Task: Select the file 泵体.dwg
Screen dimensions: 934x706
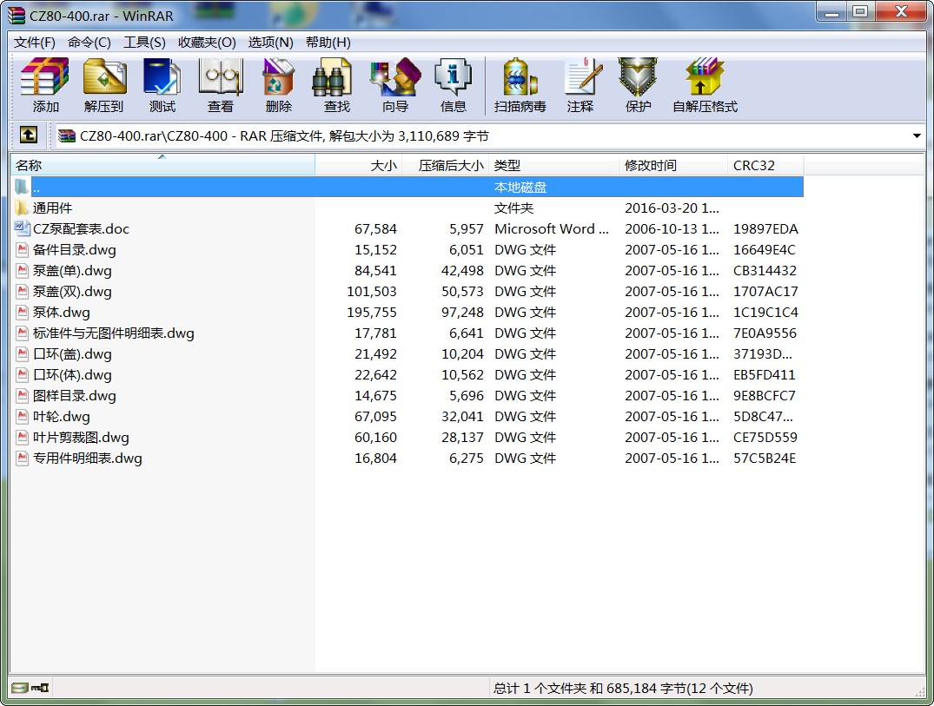Action: click(x=61, y=313)
